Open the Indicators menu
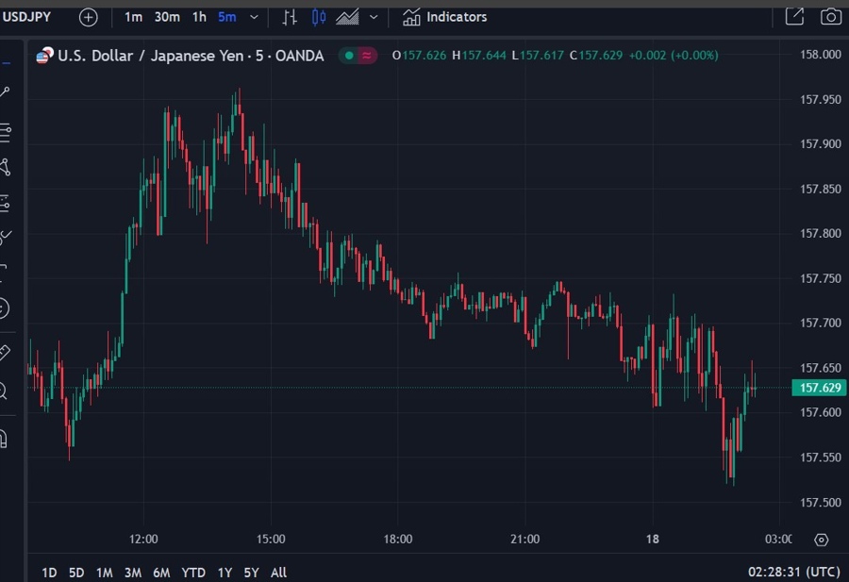 point(444,17)
